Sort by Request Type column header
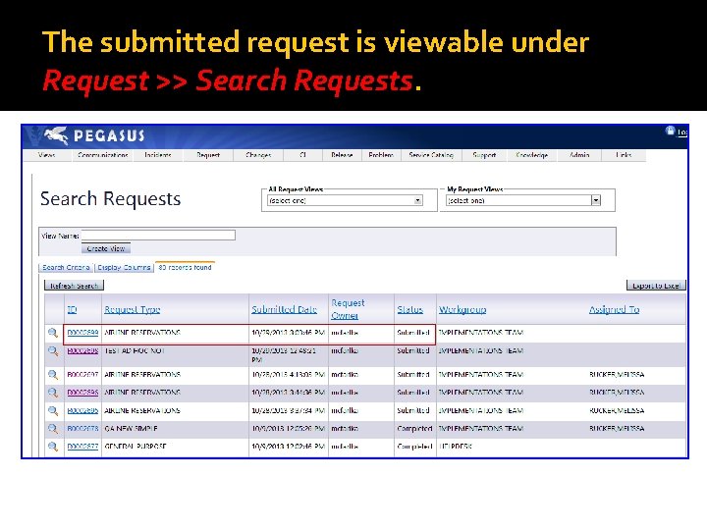Image resolution: width=707 pixels, height=530 pixels. 133,309
